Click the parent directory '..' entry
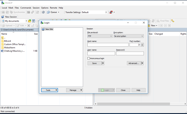The height and width of the screenshot is (114, 187). [3, 38]
